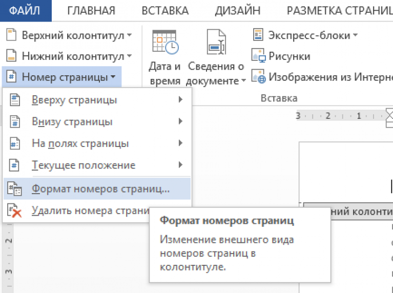Select Текущее положение menu item

84,165
